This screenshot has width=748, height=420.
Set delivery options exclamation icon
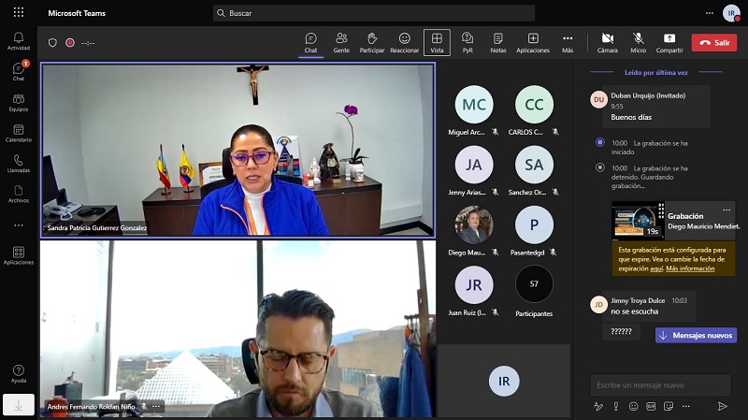(x=616, y=406)
